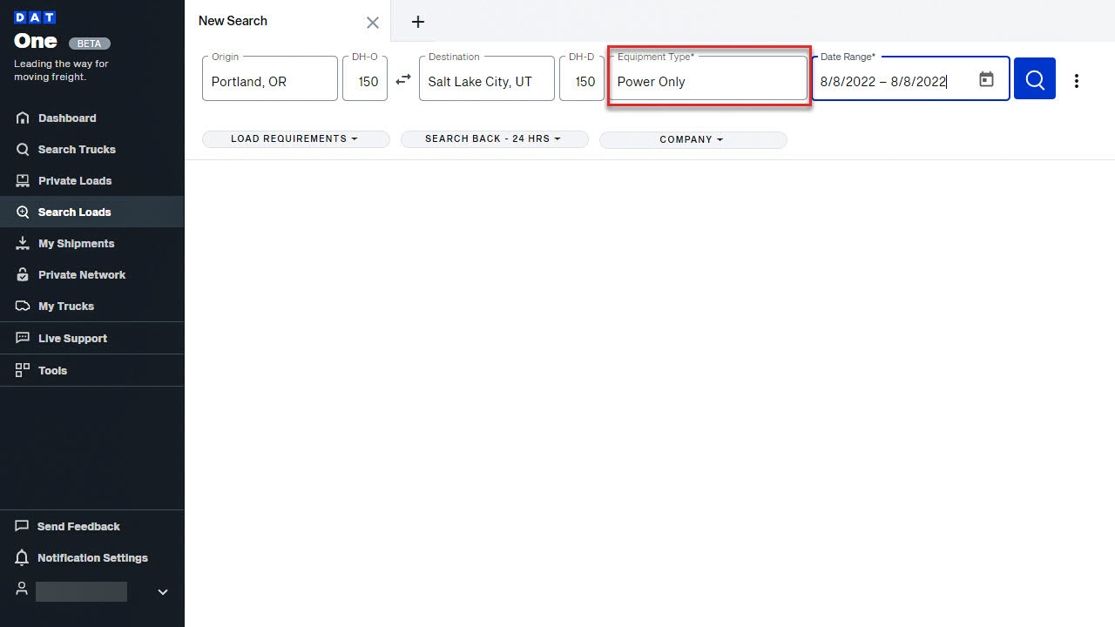Swap origin and destination with arrows icon

(403, 79)
